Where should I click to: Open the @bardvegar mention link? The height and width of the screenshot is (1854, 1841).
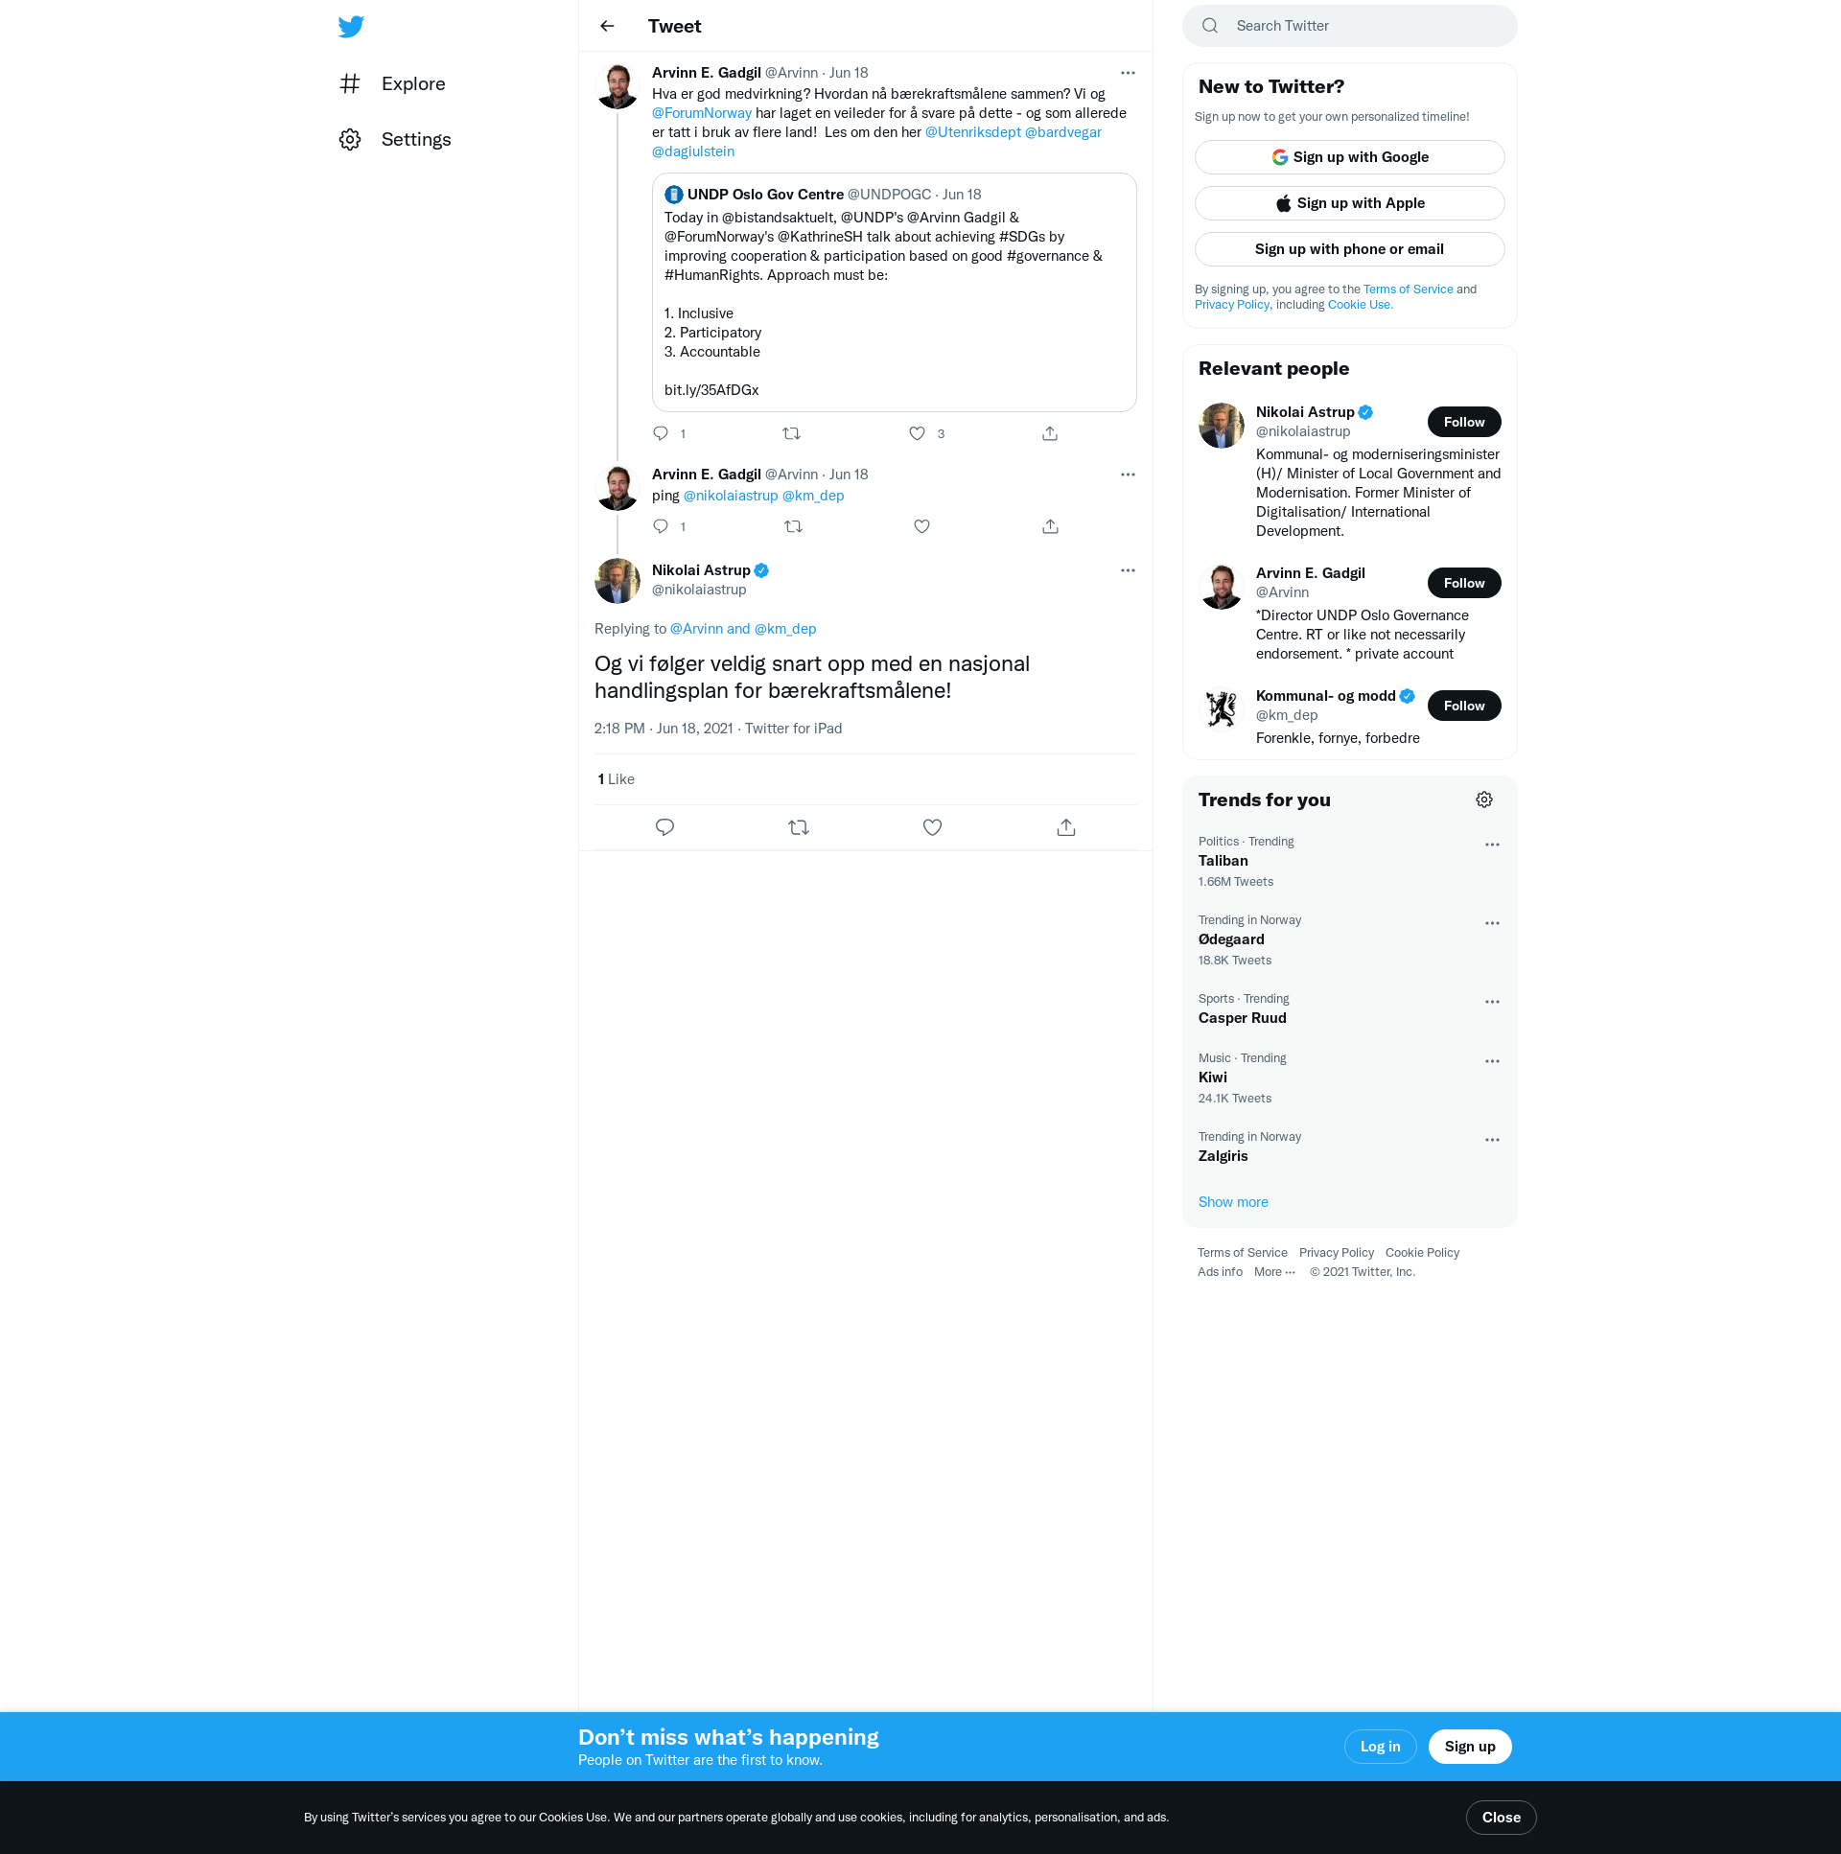[x=1062, y=132]
